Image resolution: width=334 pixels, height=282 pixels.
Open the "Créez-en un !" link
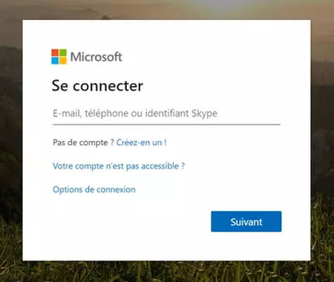pos(141,142)
